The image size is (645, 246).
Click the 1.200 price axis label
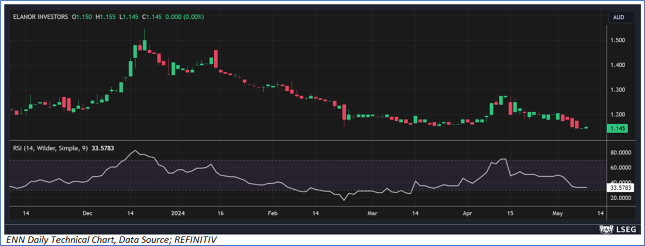(x=618, y=115)
